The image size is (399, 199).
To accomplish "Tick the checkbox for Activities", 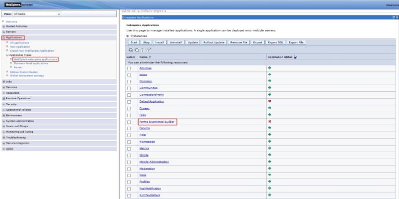I will pyautogui.click(x=129, y=68).
